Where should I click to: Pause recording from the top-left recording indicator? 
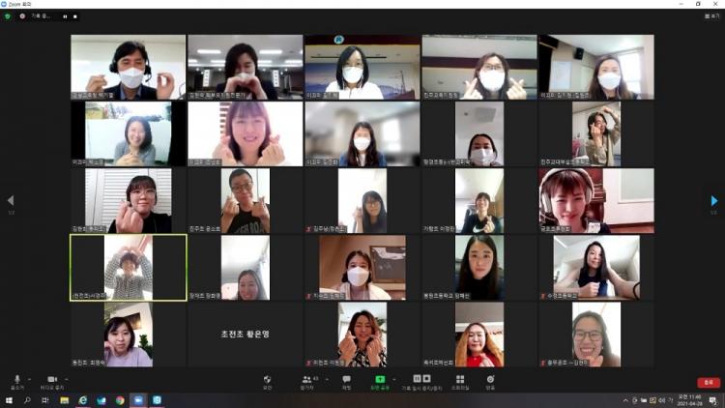click(x=66, y=16)
